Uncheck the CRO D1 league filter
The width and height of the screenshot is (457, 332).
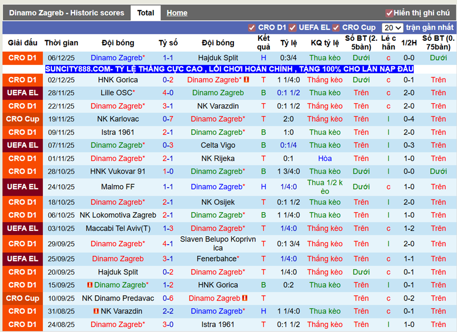252,28
